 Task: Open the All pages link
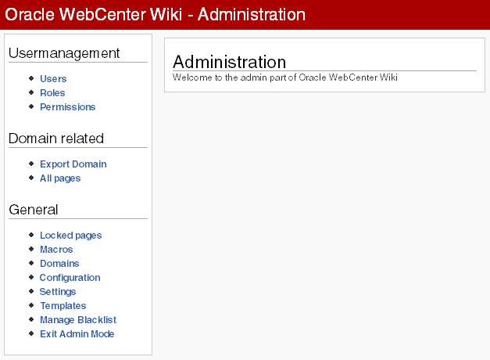[x=60, y=178]
